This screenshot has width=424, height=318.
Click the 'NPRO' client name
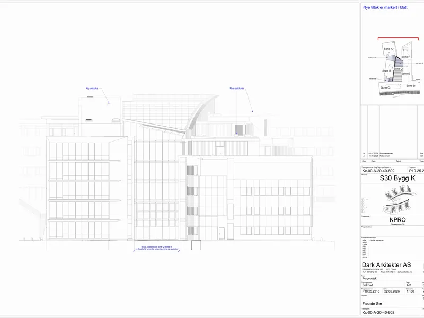tap(397, 220)
